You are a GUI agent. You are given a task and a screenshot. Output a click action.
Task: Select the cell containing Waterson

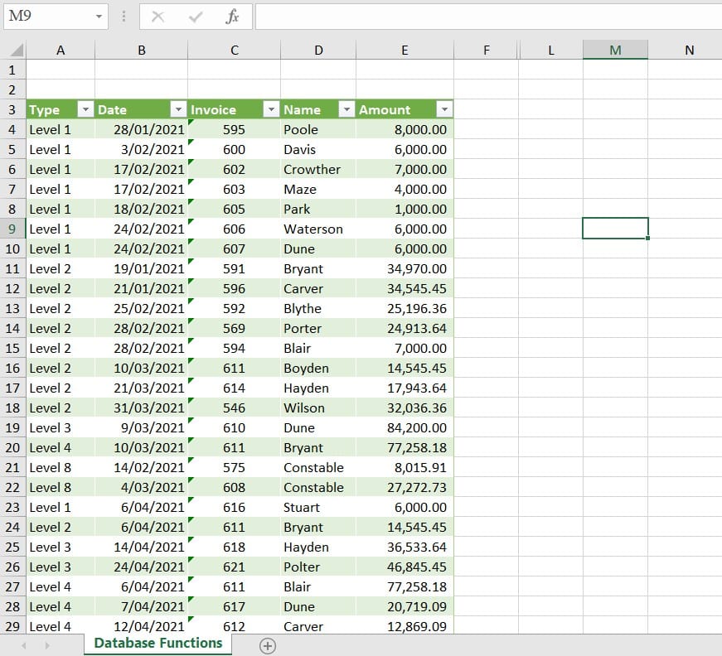[318, 229]
